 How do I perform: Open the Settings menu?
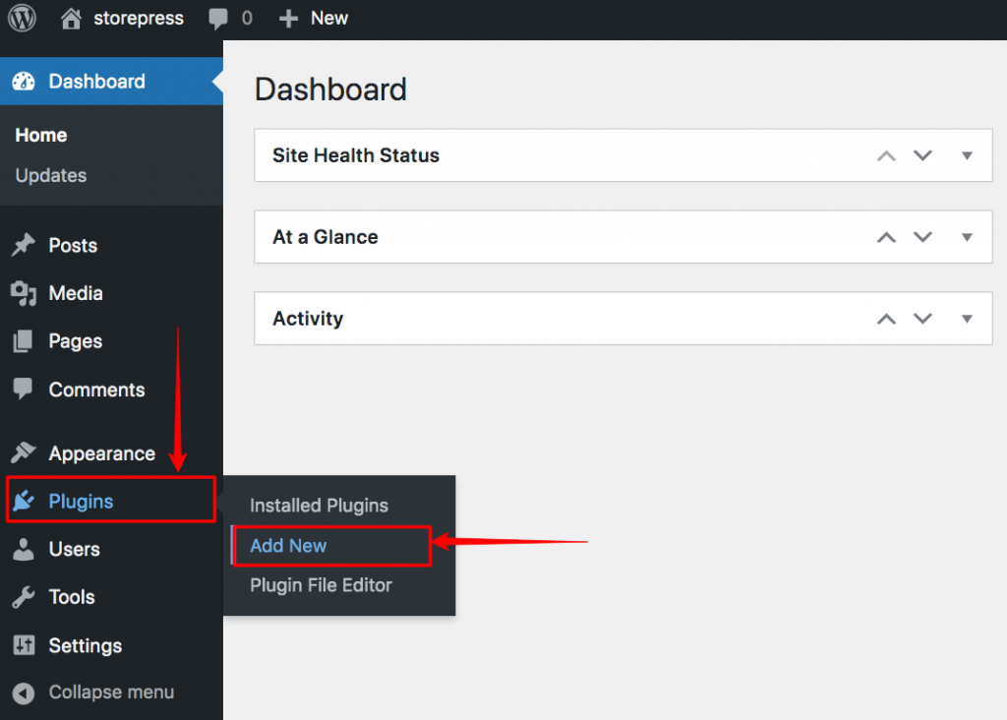[86, 645]
